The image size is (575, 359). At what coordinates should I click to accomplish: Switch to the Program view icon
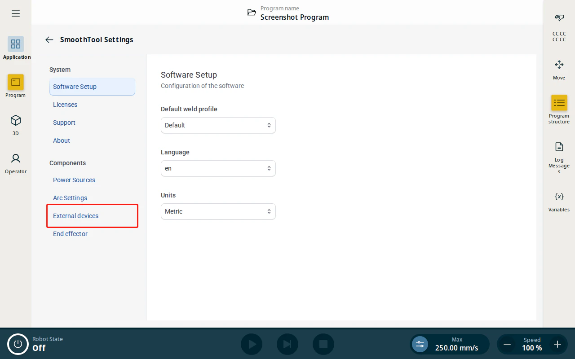[x=16, y=82]
